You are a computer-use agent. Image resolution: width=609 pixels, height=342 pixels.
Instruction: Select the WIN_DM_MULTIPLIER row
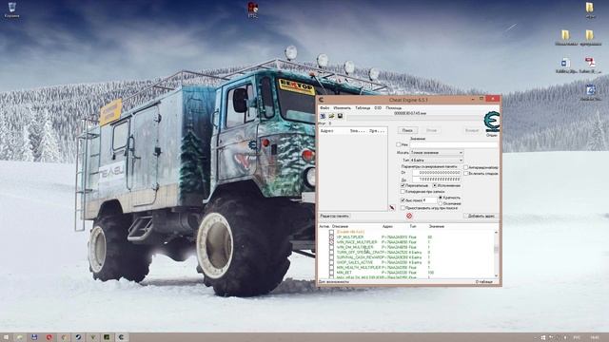406,247
